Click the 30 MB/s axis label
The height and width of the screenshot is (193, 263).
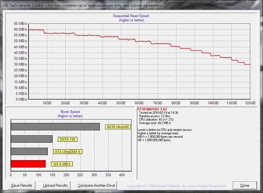20,64
